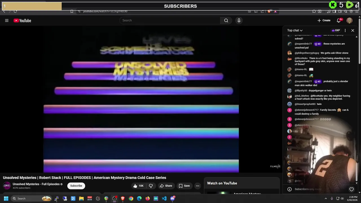Open Visual Studio Code from the taskbar
This screenshot has width=361, height=203.
coord(164,198)
